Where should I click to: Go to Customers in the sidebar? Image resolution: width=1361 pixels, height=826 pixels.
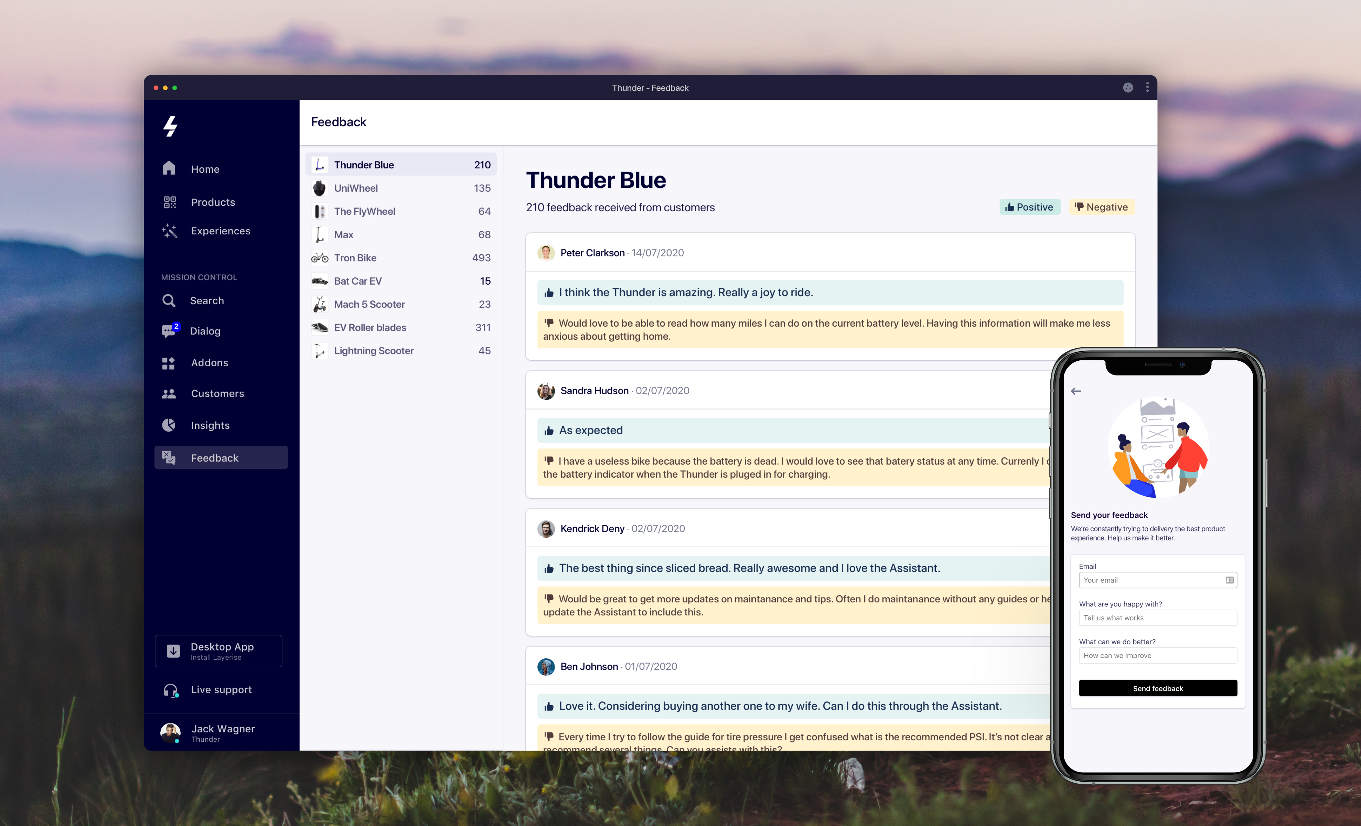click(x=218, y=393)
